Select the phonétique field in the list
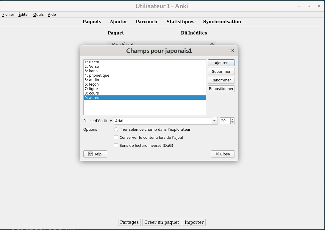325x230 pixels. coord(99,75)
